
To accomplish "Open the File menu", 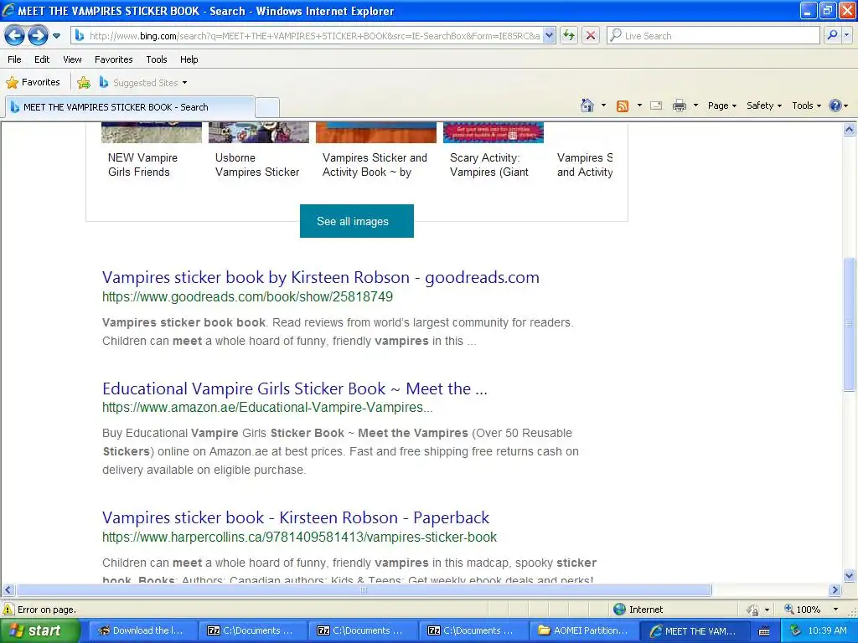I will 15,59.
